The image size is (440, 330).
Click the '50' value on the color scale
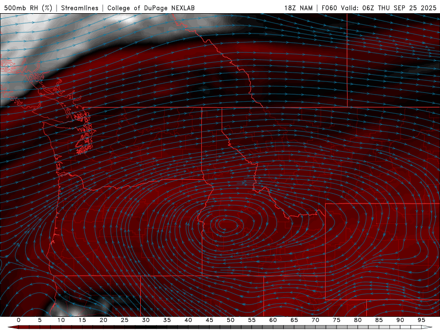230,320
